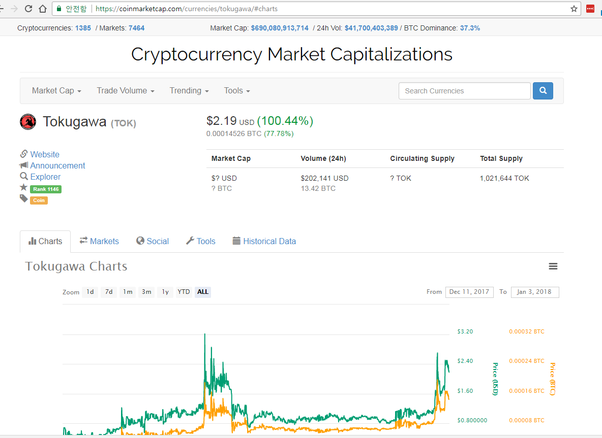Click the From date field
602x438 pixels.
(x=469, y=292)
